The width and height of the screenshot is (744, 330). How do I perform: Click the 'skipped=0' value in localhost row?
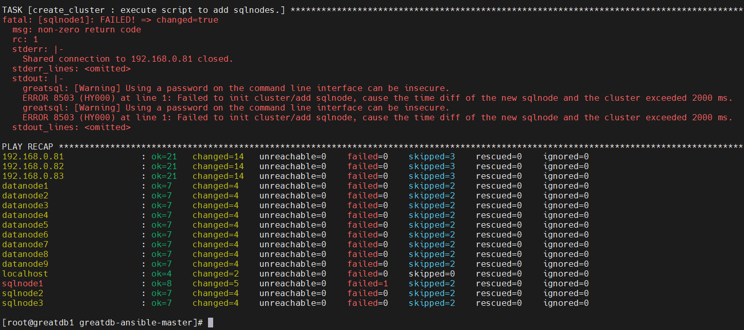[x=432, y=274]
